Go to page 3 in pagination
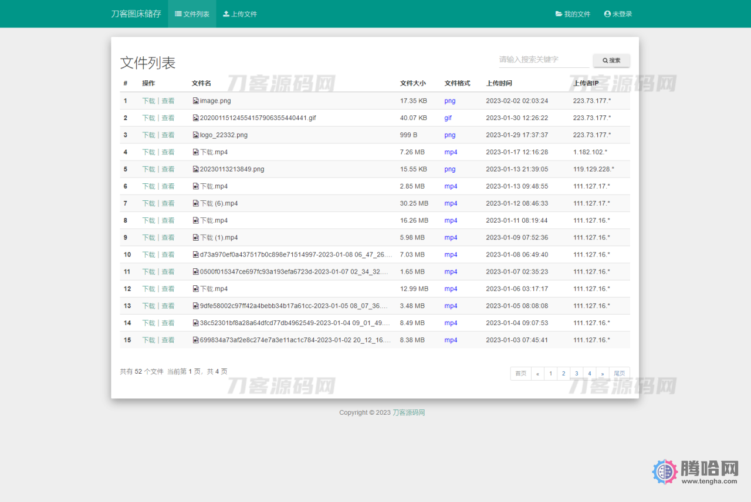The height and width of the screenshot is (502, 751). tap(577, 374)
